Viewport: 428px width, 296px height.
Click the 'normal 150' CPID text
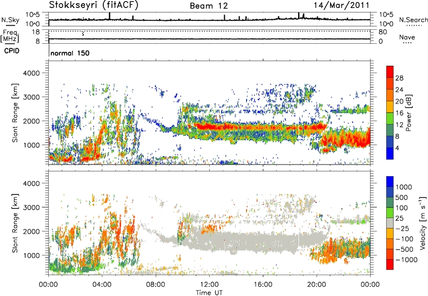70,53
